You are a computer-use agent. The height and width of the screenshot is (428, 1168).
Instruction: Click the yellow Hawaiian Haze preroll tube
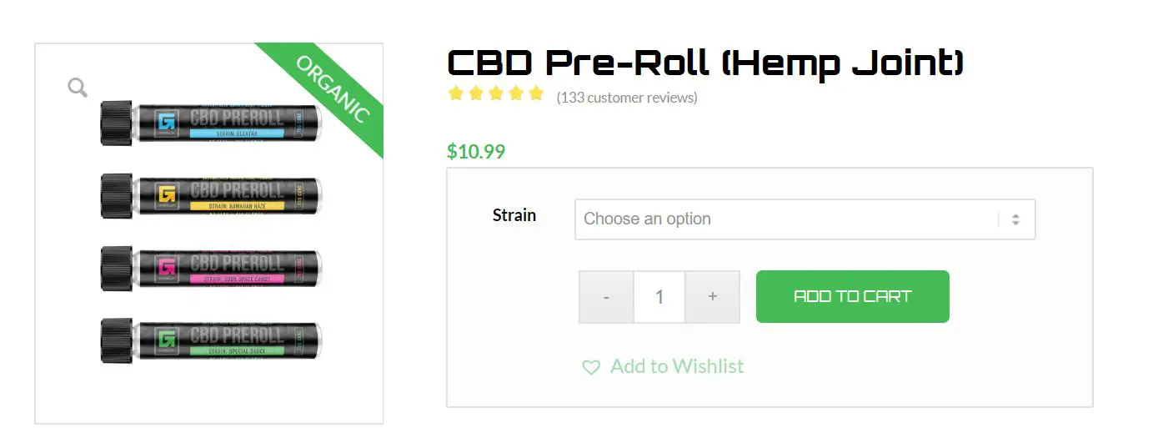pos(211,197)
